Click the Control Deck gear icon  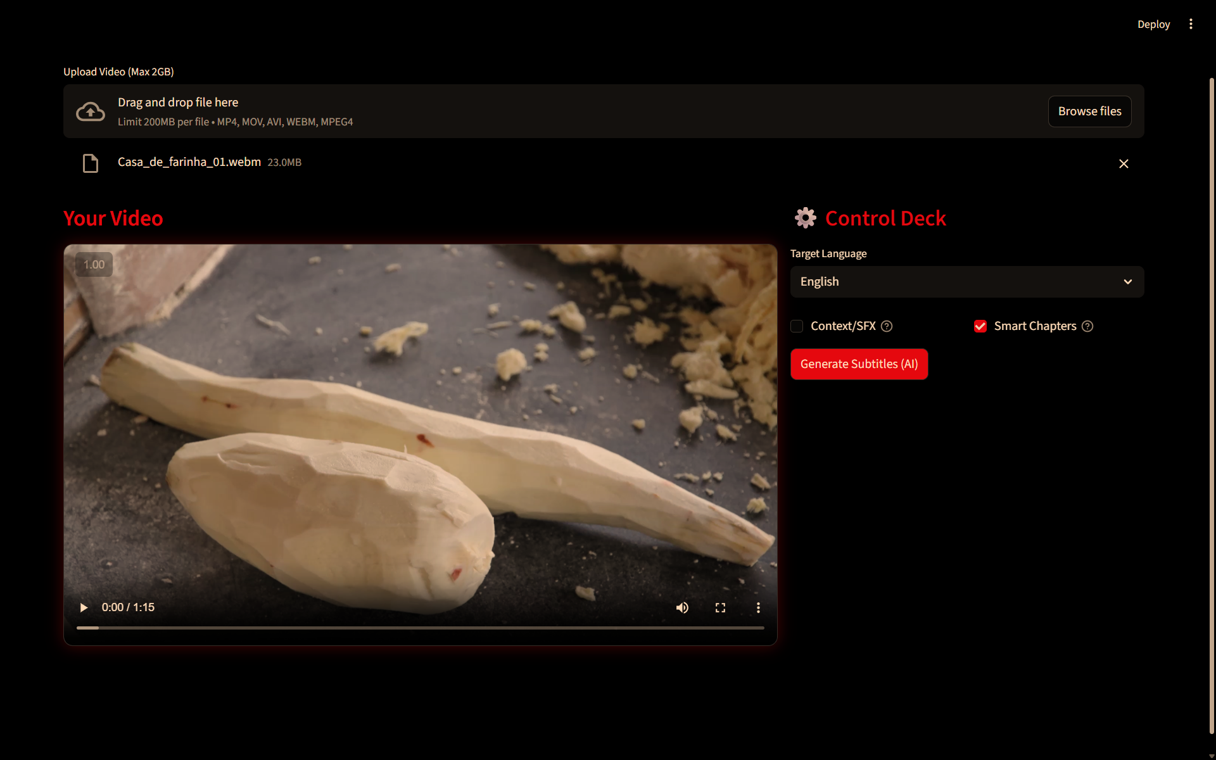805,218
